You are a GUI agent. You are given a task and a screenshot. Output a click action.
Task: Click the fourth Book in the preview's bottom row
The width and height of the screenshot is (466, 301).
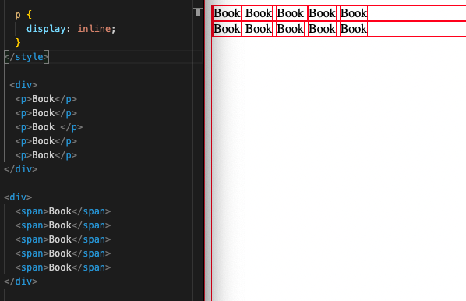pos(322,29)
